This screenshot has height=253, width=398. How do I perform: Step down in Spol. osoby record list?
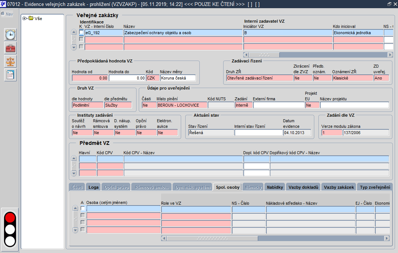75,230
